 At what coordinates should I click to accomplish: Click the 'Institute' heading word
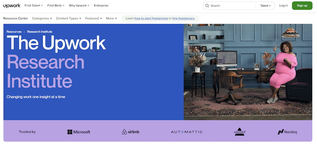pos(39,81)
